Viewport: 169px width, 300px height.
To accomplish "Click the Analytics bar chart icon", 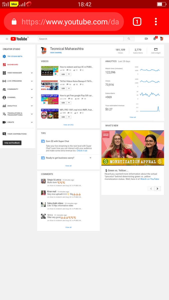I will tap(4, 106).
